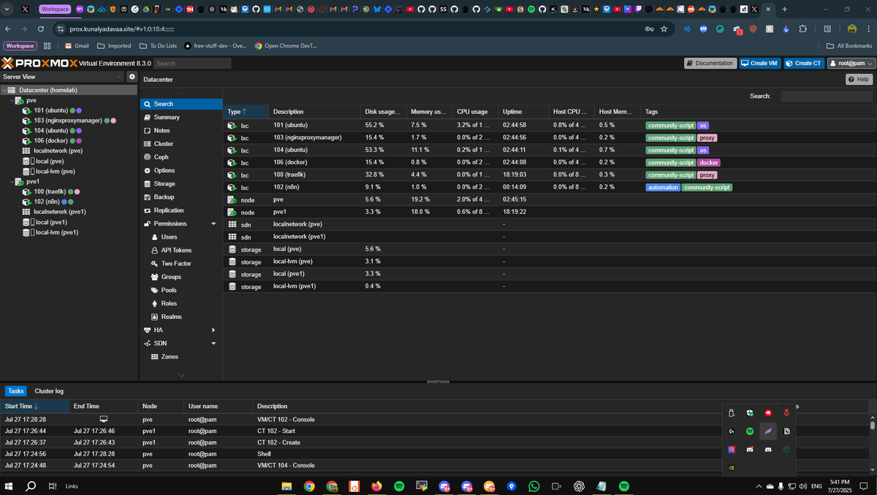Click the os tag on 101 (ubuntu) row
Image resolution: width=877 pixels, height=495 pixels.
click(x=703, y=126)
